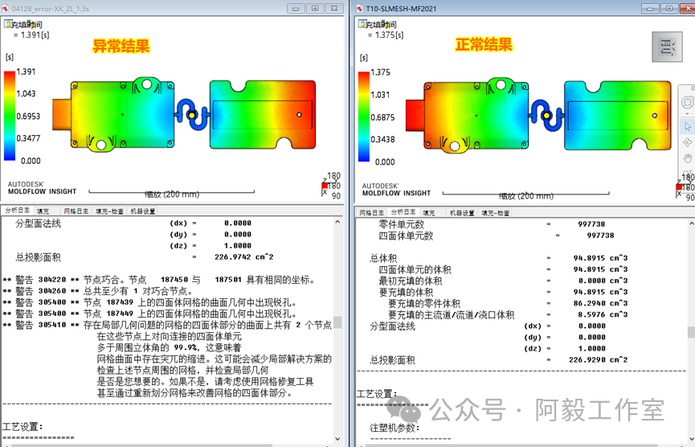Open 机器设置 tab in left window
Viewport: 695px width, 447px height.
[x=143, y=211]
